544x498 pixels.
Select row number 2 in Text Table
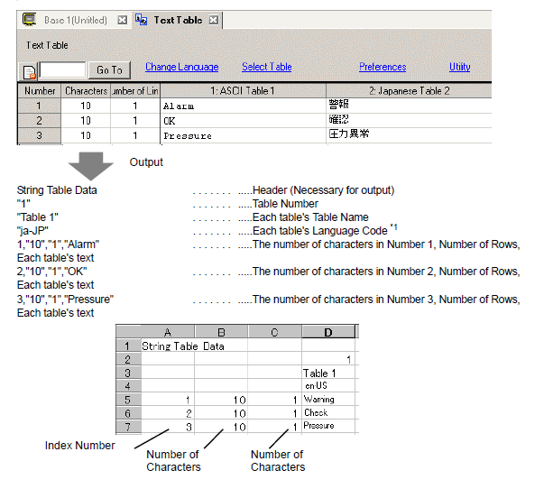click(39, 120)
